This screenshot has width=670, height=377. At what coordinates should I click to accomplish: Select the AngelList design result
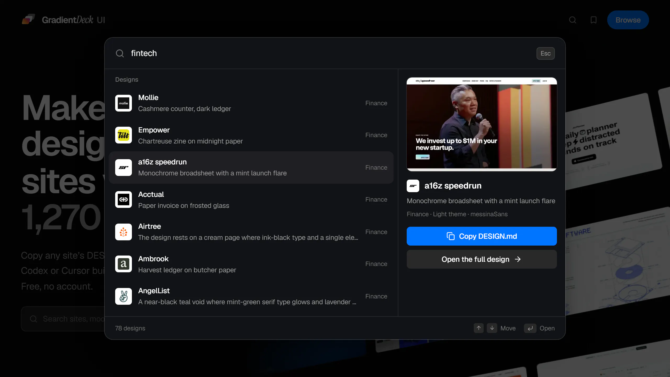pyautogui.click(x=251, y=296)
